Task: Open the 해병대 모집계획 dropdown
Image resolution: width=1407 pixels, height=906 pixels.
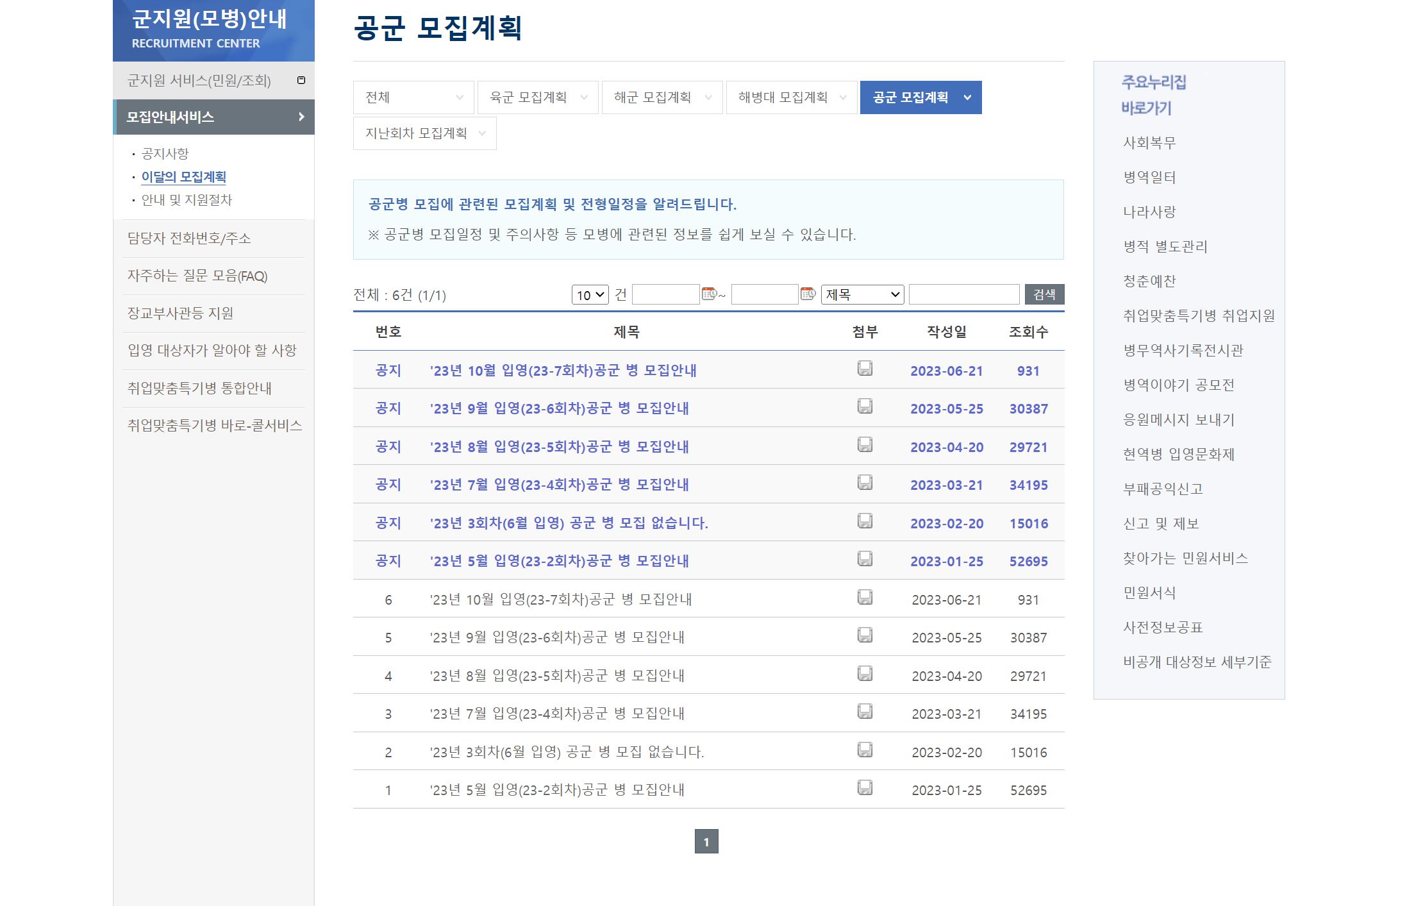Action: coord(792,97)
